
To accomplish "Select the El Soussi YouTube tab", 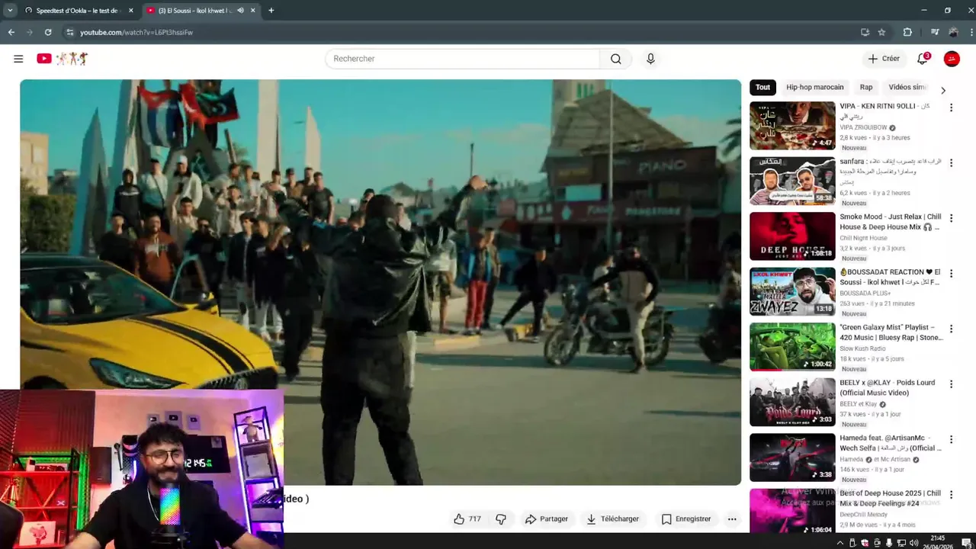I will (x=200, y=11).
